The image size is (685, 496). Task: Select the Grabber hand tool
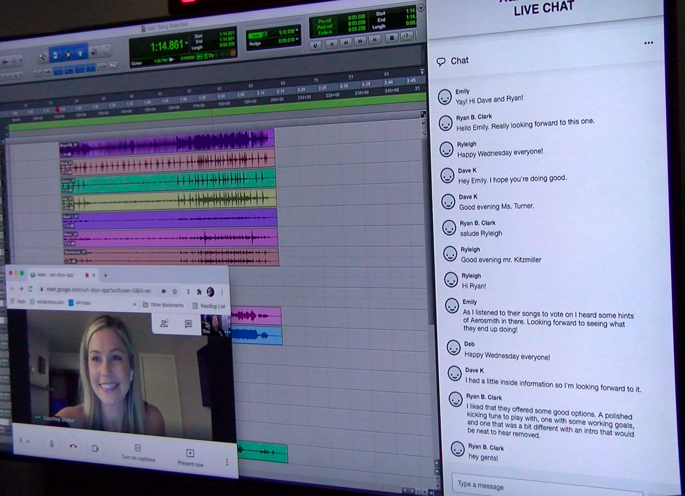[x=81, y=54]
